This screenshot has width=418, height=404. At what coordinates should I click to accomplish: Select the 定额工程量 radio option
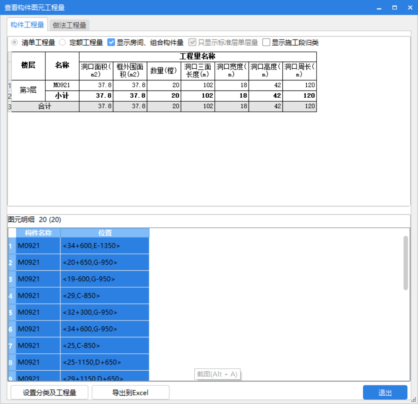62,42
